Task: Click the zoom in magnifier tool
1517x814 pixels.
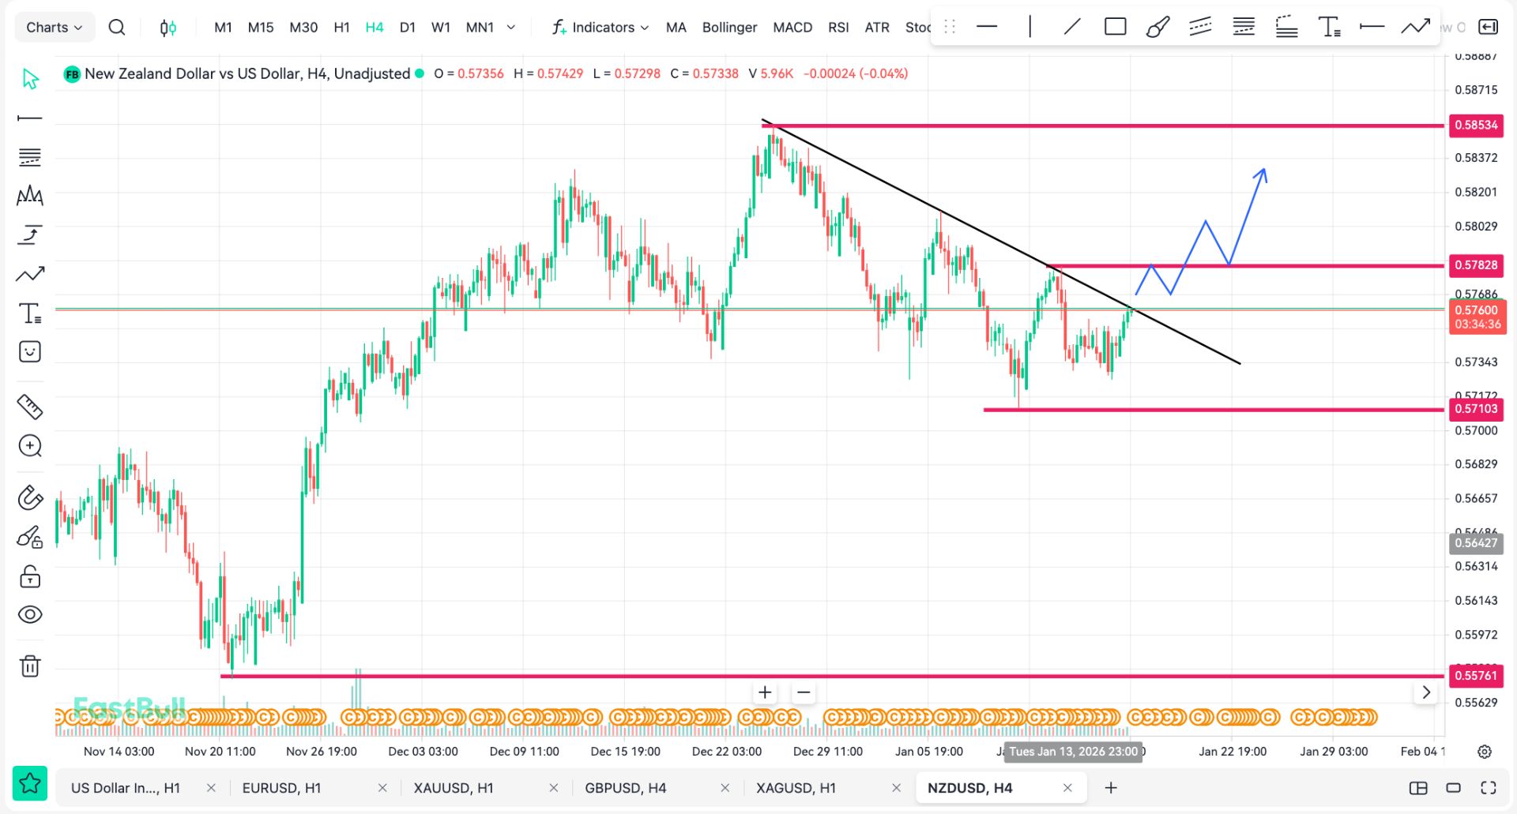Action: click(x=30, y=446)
